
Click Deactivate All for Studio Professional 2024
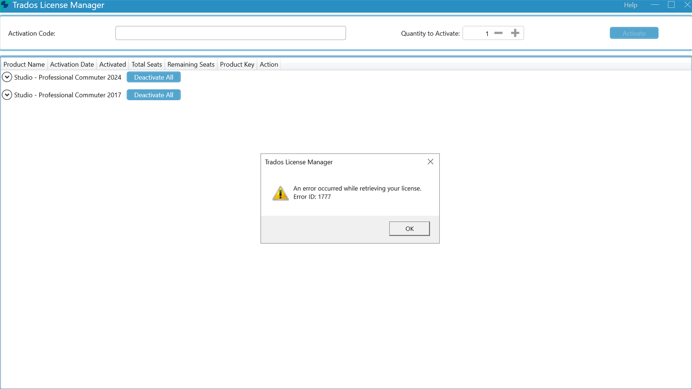[153, 77]
